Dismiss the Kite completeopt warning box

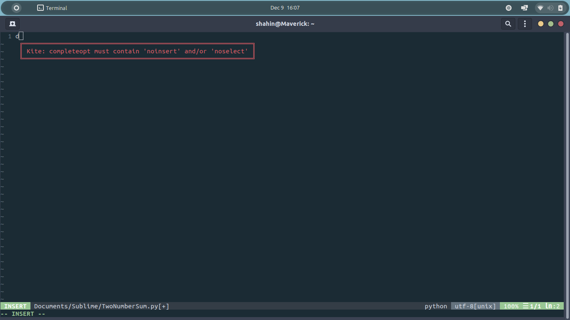point(137,51)
